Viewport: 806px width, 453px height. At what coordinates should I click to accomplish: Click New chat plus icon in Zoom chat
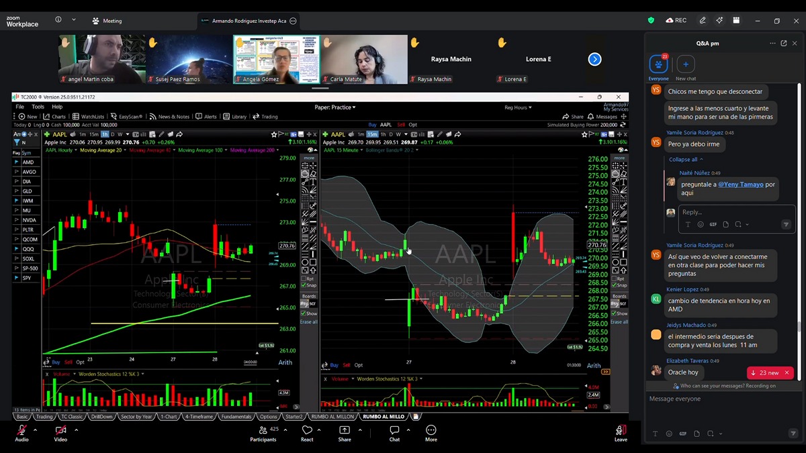[x=686, y=64]
